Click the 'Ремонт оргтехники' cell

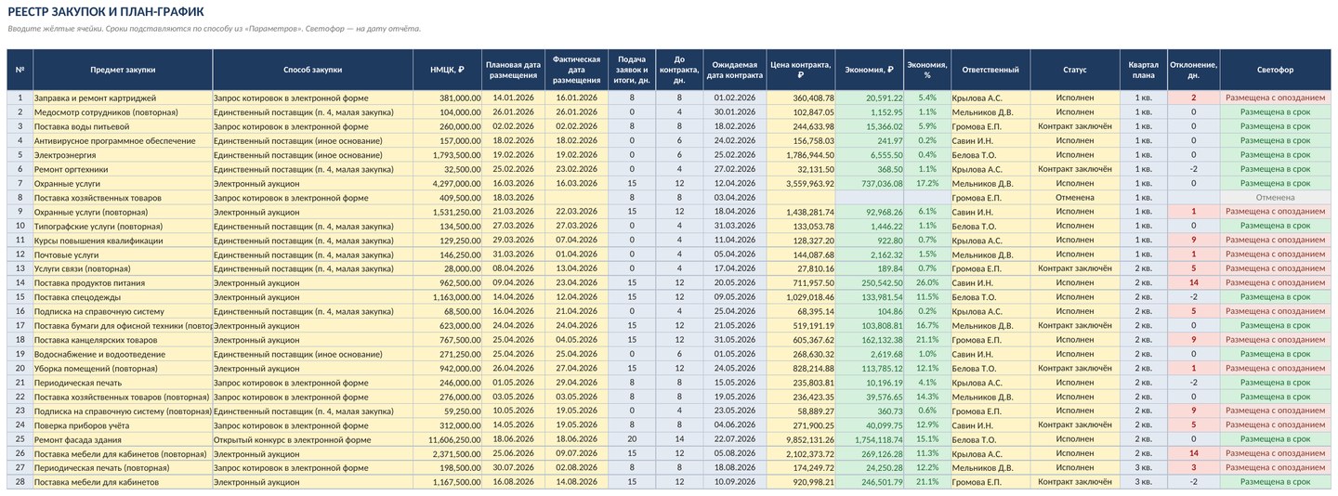coord(123,169)
